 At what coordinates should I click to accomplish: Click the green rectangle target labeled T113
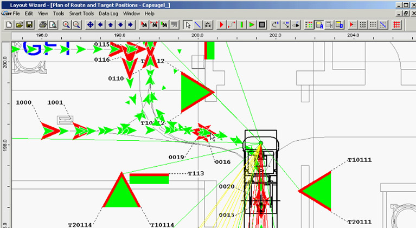pyautogui.click(x=149, y=179)
